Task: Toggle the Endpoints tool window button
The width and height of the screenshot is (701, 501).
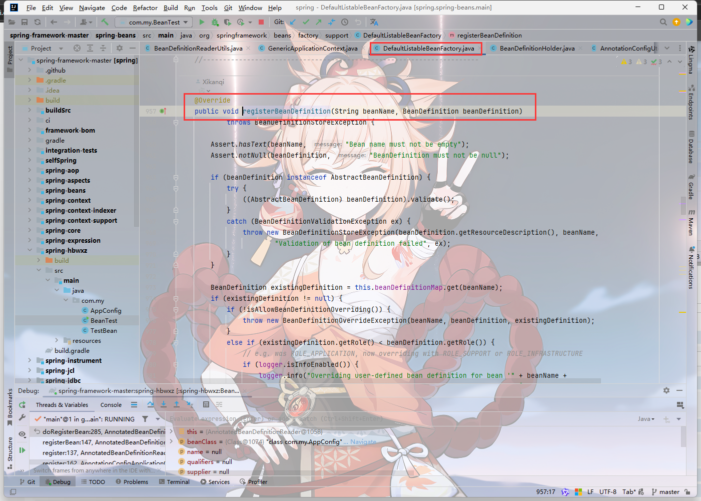Action: pos(691,102)
